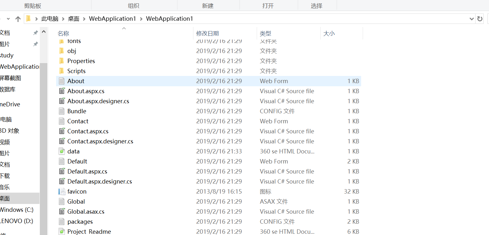Go to 桌面 in breadcrumb

[x=74, y=19]
